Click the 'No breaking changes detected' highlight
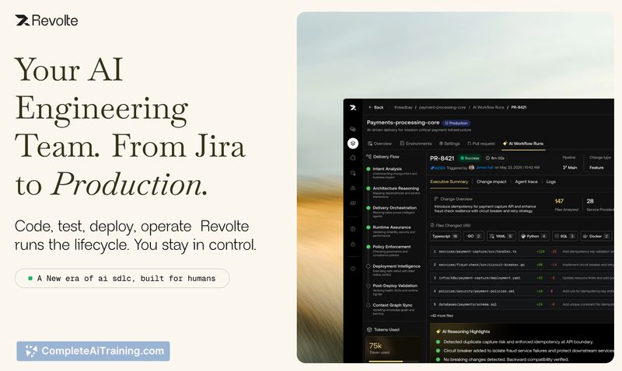This screenshot has width=622, height=371. (x=502, y=359)
